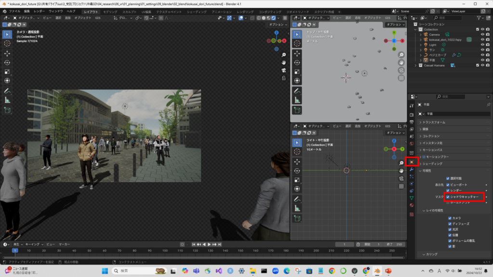Hide the Camera object in outliner

coord(482,35)
